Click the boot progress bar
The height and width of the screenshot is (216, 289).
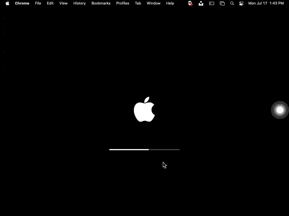(144, 150)
